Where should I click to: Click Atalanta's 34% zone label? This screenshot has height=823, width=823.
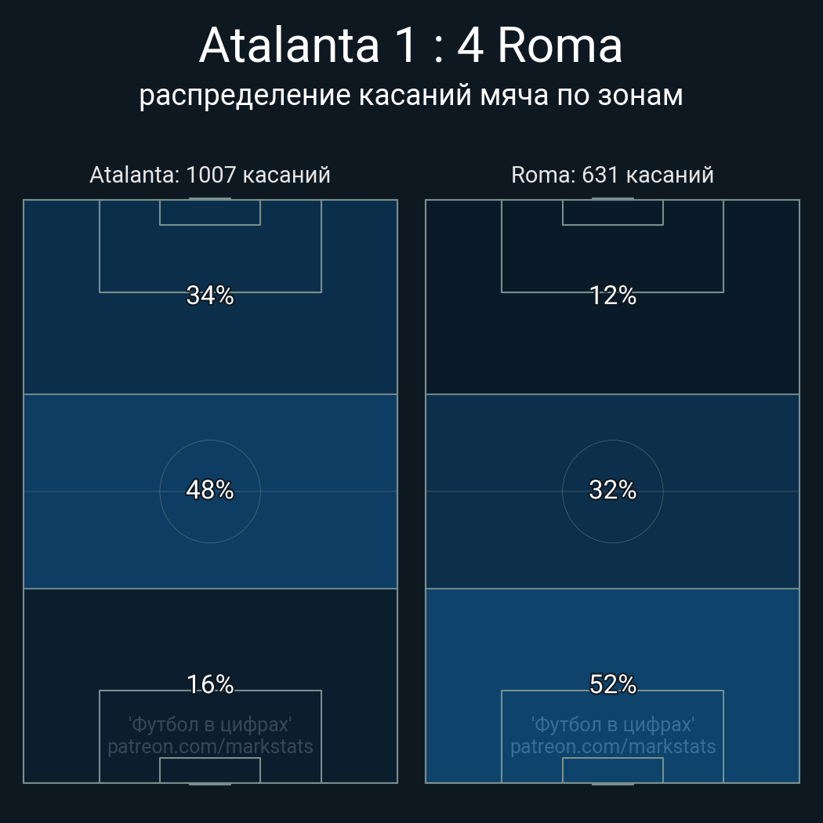click(x=210, y=295)
